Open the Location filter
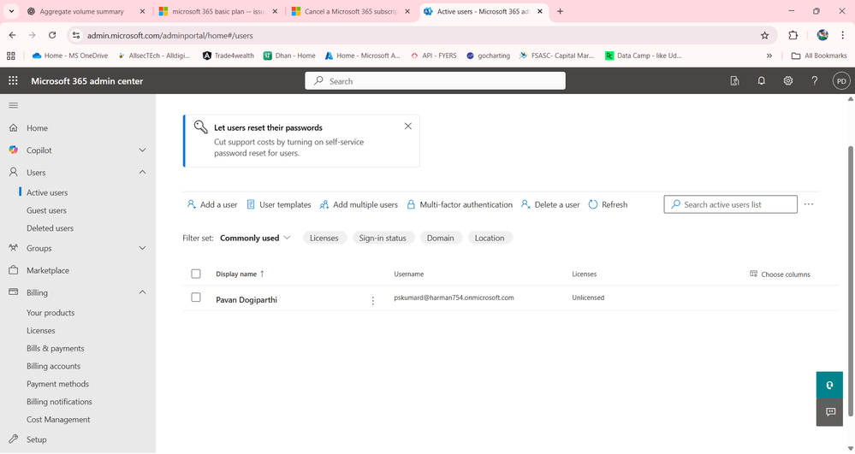 click(490, 239)
